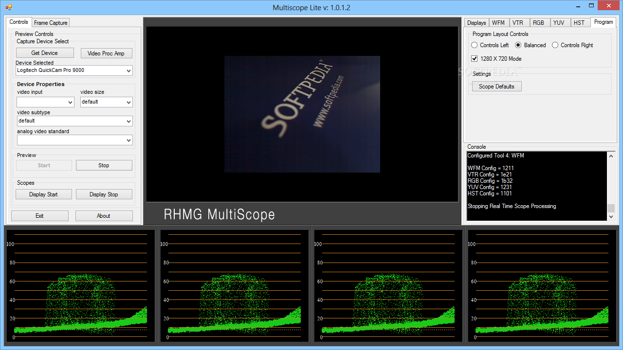Click the Video Proc Amp button

click(106, 53)
